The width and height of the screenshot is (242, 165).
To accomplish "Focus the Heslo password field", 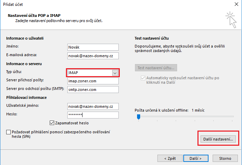I will coord(93,115).
